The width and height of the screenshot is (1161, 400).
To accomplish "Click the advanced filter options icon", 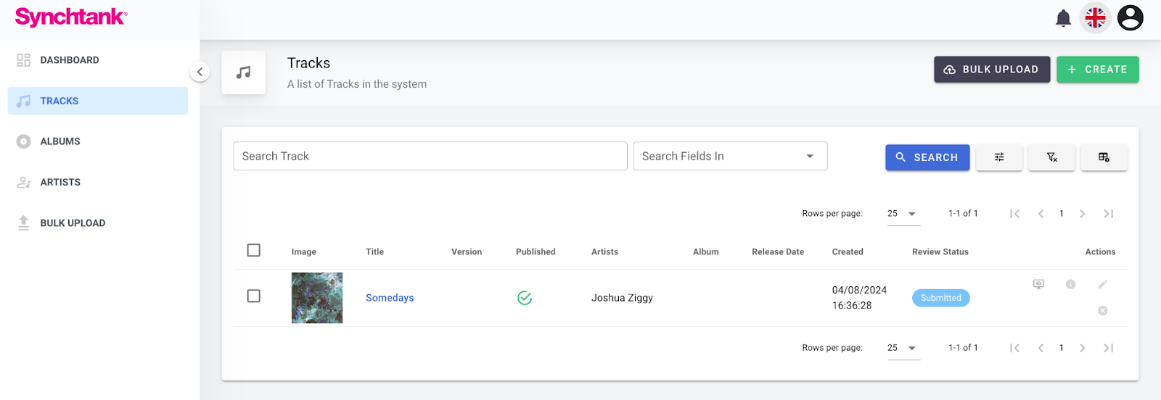I will coord(999,157).
